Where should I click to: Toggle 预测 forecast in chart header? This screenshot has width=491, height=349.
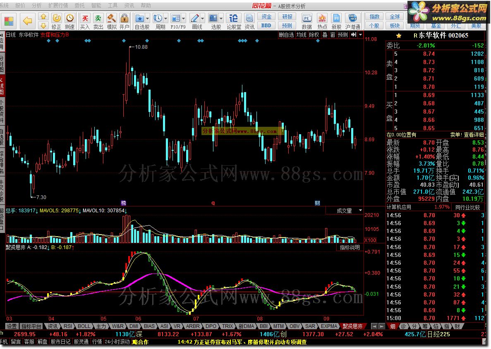coord(343,35)
